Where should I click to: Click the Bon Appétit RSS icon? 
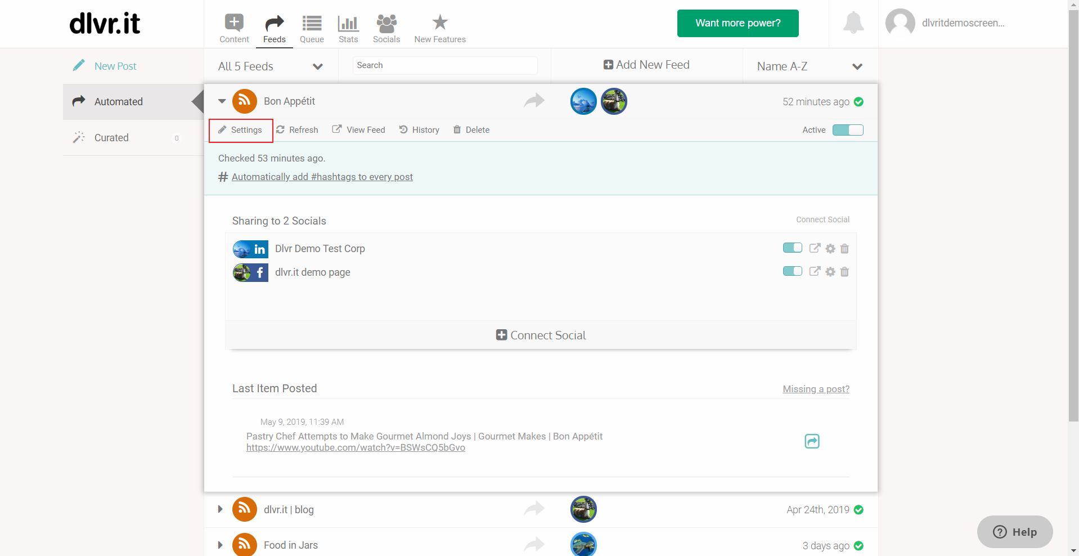[x=245, y=101]
